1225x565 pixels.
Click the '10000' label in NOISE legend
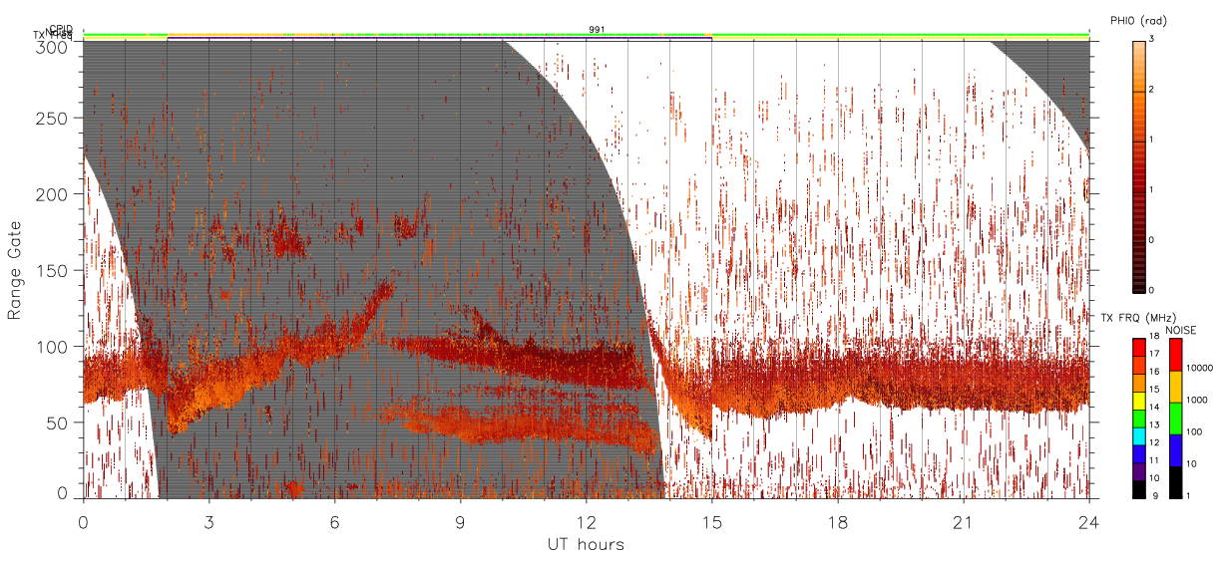coord(1200,369)
